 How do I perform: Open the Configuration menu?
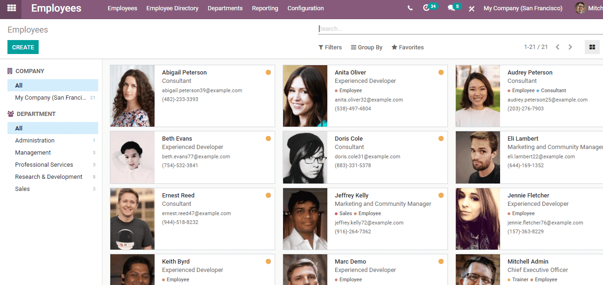305,8
